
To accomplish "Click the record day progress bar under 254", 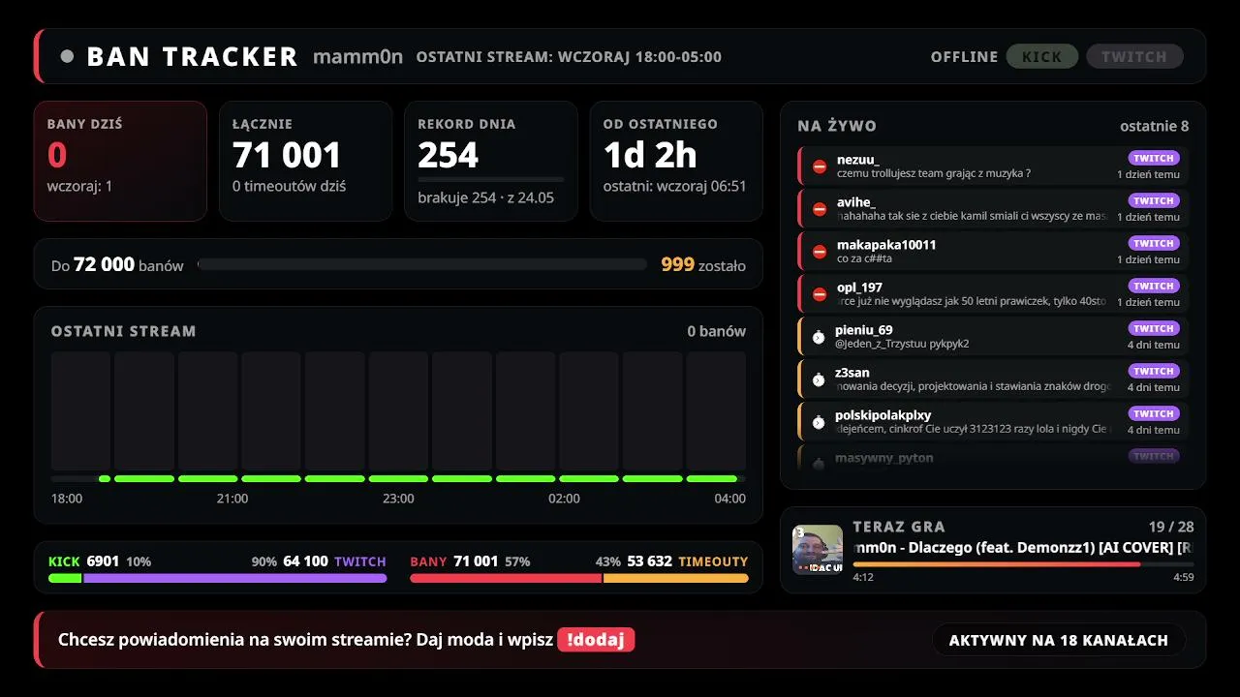I will pos(491,179).
